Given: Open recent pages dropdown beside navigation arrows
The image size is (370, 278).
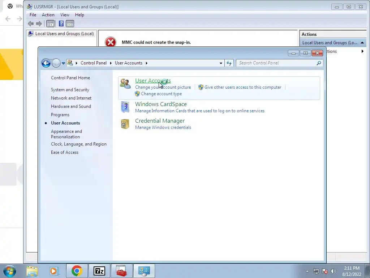Looking at the screenshot, I should (x=63, y=63).
